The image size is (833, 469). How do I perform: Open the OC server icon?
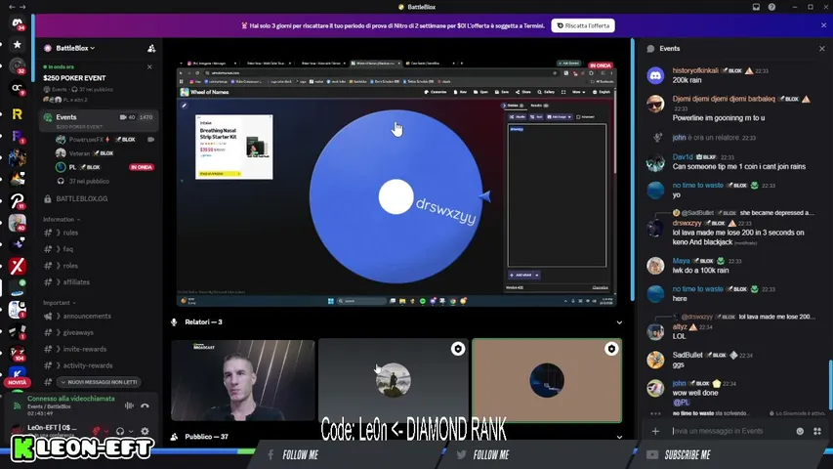click(x=17, y=88)
